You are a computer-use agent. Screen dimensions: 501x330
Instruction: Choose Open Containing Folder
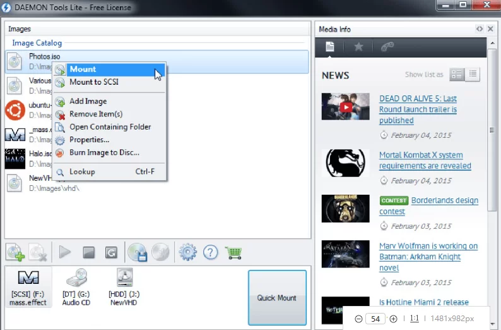pos(110,126)
